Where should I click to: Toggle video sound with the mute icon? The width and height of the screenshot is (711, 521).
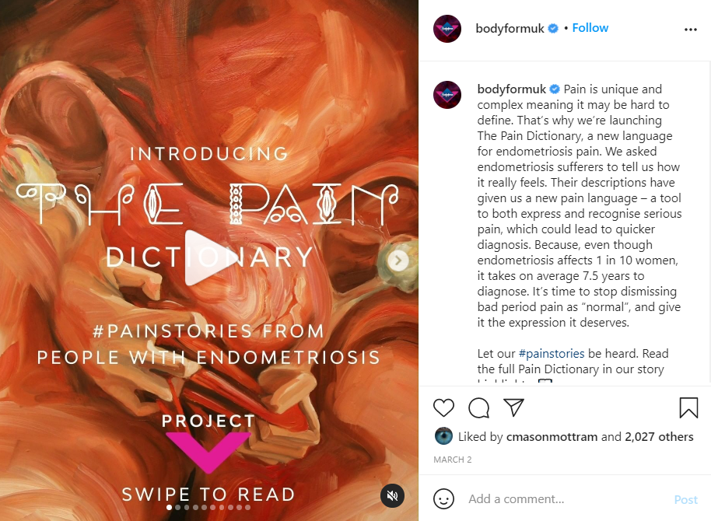coord(392,495)
